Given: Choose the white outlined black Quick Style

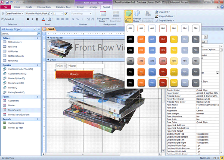Looking at the screenshot, I should click(x=130, y=28).
